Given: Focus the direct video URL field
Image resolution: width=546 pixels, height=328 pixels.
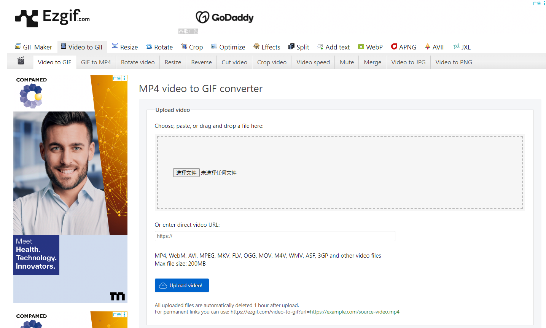Looking at the screenshot, I should click(275, 236).
